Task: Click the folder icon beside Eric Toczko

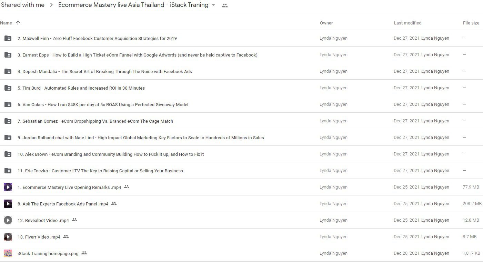Action: pyautogui.click(x=8, y=171)
